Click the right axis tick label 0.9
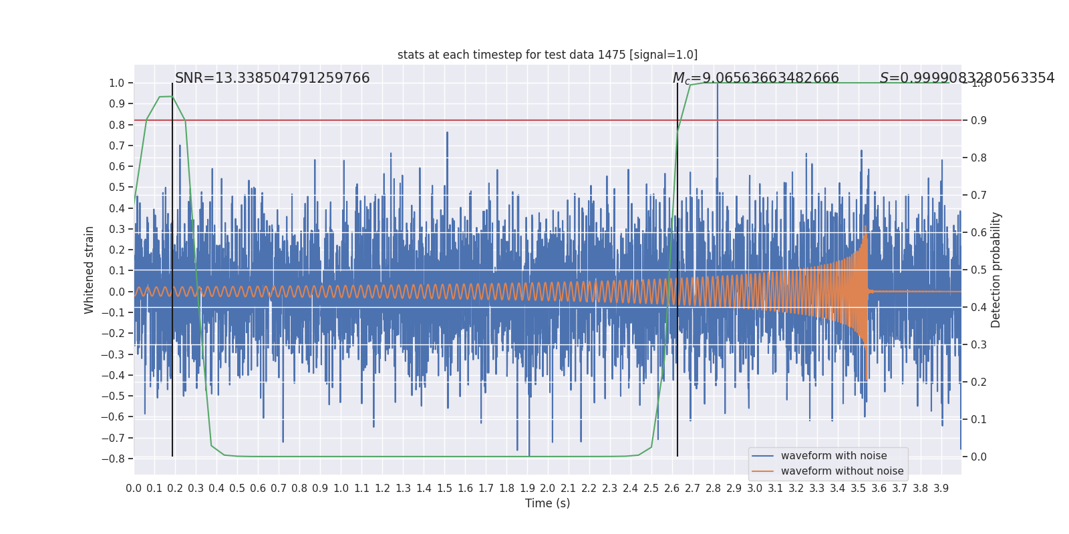 coord(979,120)
